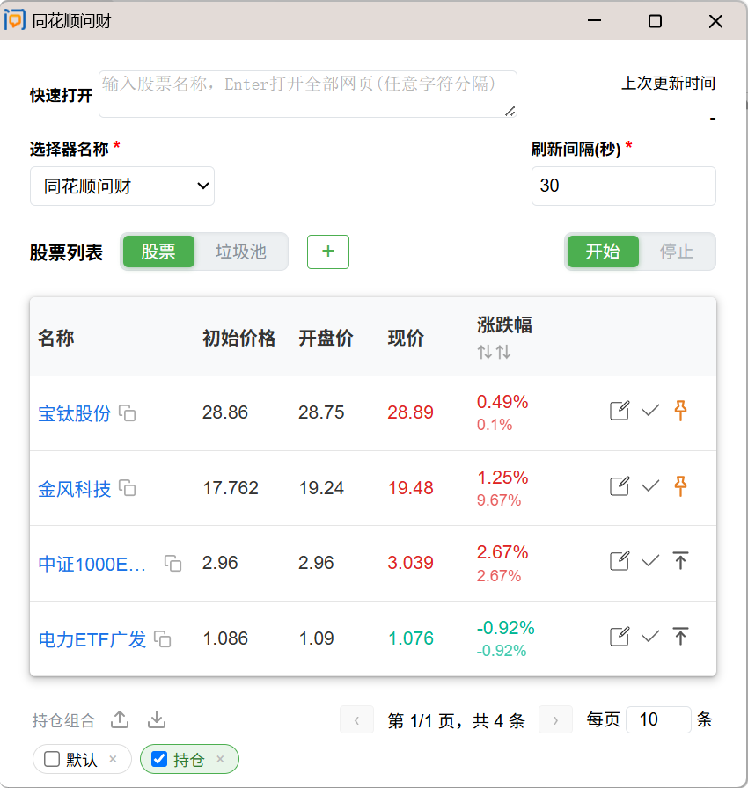Viewport: 748px width, 788px height.
Task: Click the checkmark icon for 金风科技
Action: pos(650,486)
